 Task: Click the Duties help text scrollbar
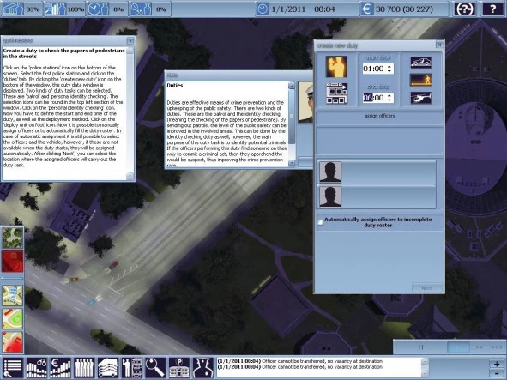coord(292,124)
